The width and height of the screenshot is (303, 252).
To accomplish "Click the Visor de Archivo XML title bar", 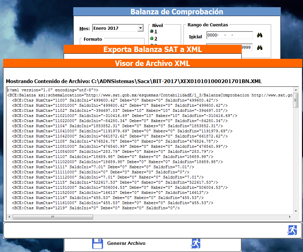I will (153, 63).
